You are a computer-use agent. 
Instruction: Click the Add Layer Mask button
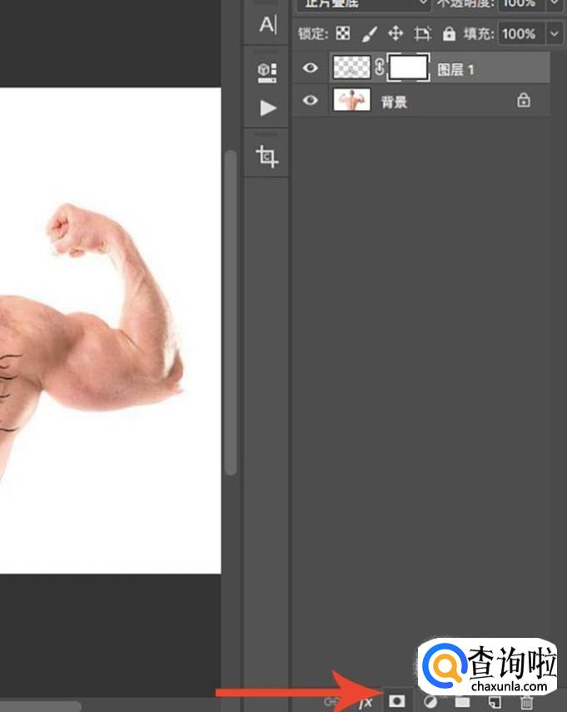[396, 702]
